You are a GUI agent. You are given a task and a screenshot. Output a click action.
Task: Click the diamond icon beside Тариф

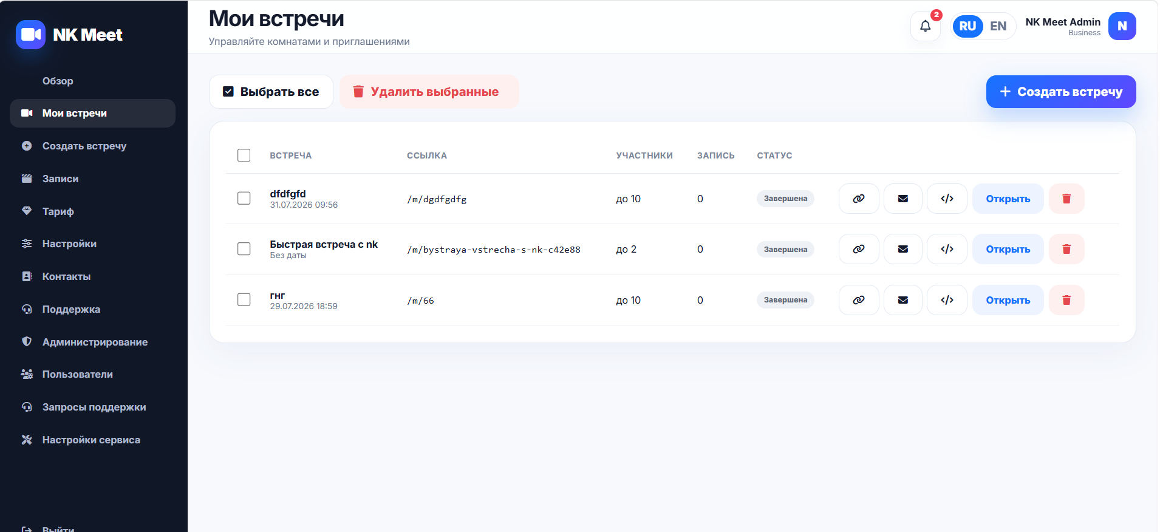click(x=27, y=211)
